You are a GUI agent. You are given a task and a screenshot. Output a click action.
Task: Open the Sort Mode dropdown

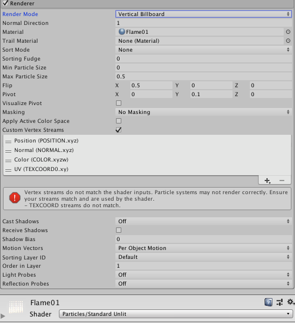coord(203,50)
